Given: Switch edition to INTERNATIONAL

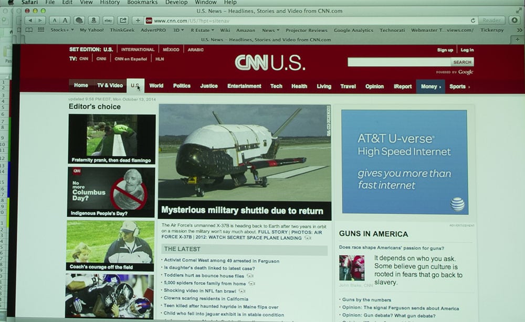Looking at the screenshot, I should pos(138,49).
